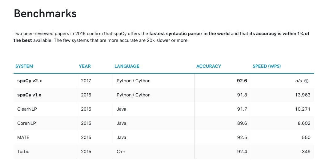Select the ClearNLP system name

pos(27,109)
